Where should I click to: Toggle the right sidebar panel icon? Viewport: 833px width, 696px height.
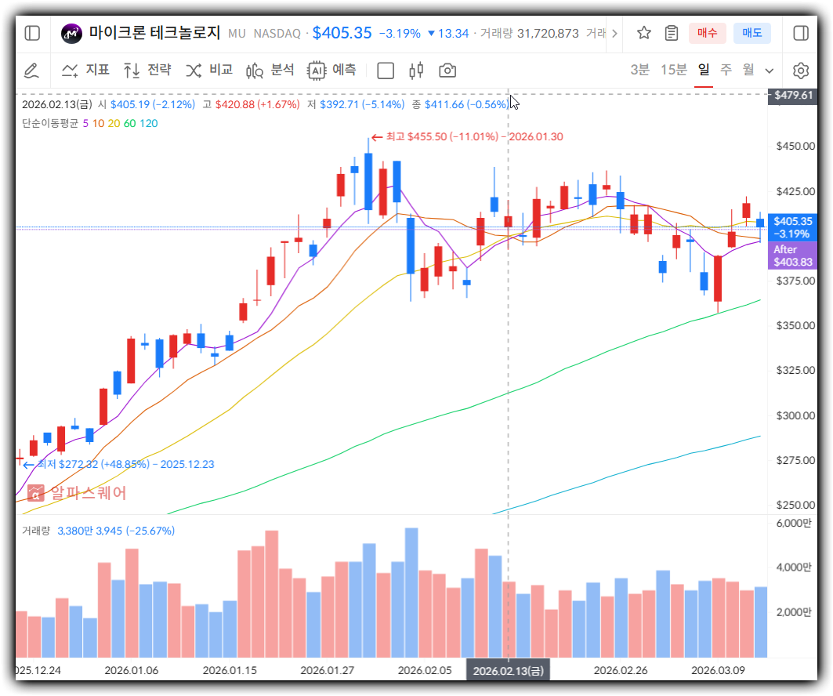[800, 33]
